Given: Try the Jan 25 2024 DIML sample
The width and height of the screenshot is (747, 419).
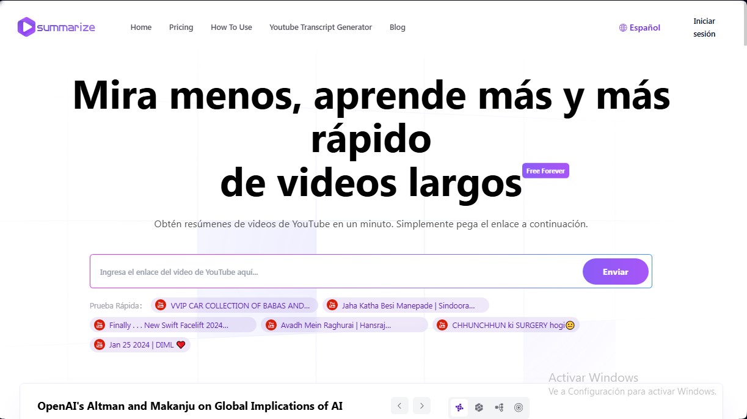Looking at the screenshot, I should [x=140, y=344].
